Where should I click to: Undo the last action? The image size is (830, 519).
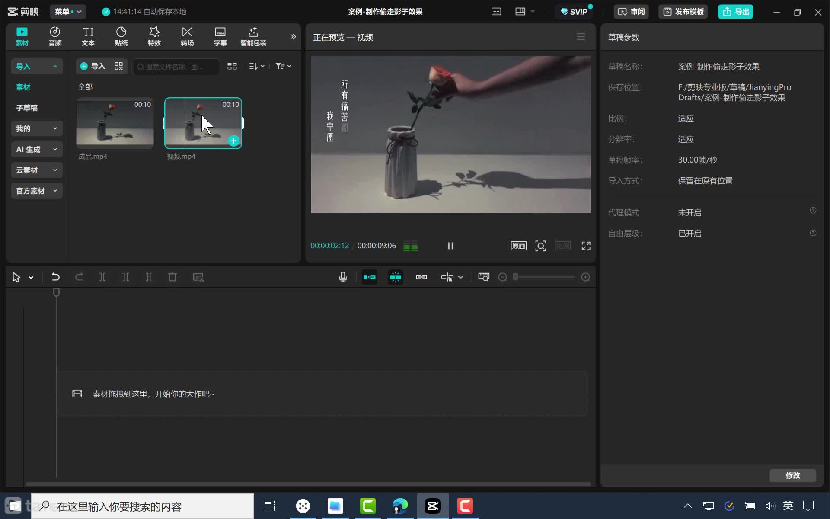56,277
